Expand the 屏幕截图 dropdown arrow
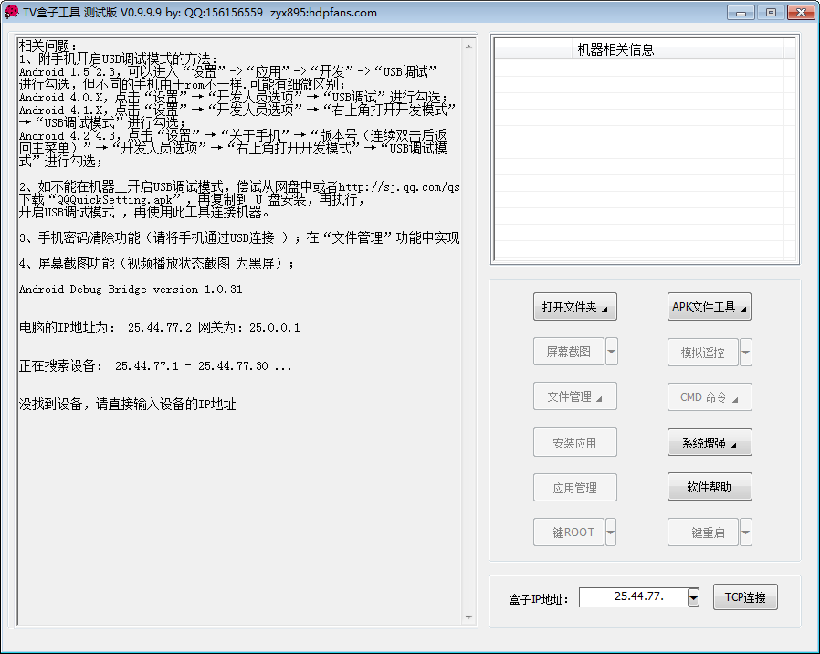The width and height of the screenshot is (820, 654). click(610, 352)
